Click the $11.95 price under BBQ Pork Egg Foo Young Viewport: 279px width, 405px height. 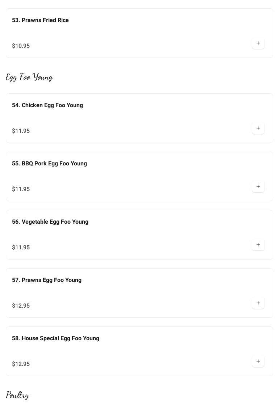(21, 189)
